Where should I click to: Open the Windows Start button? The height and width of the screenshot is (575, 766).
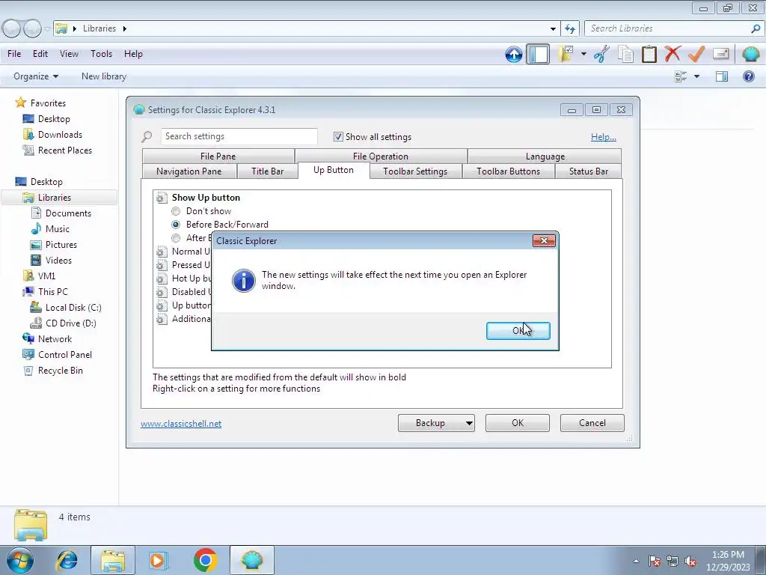[19, 560]
